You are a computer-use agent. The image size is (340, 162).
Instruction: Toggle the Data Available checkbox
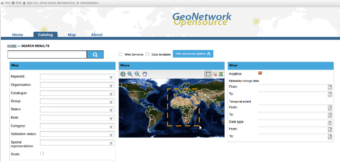click(147, 54)
